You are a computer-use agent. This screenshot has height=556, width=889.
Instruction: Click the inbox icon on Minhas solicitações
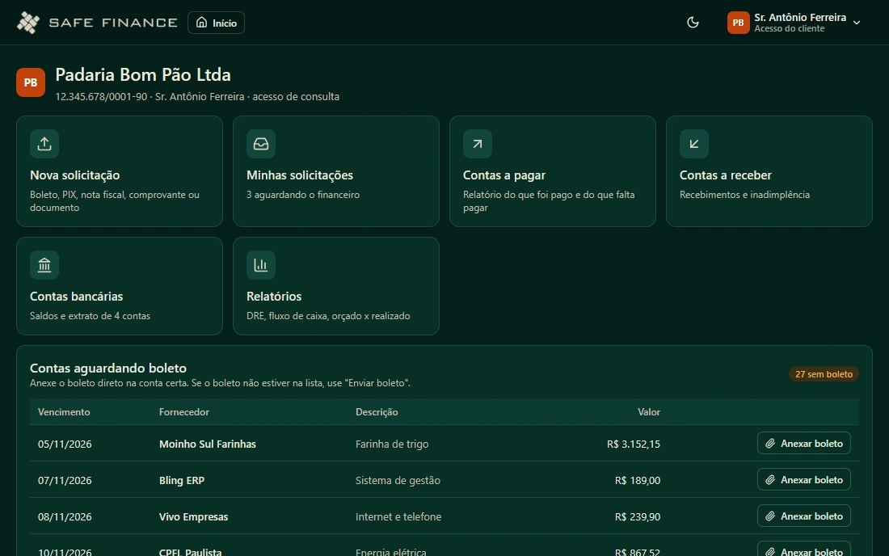(261, 144)
